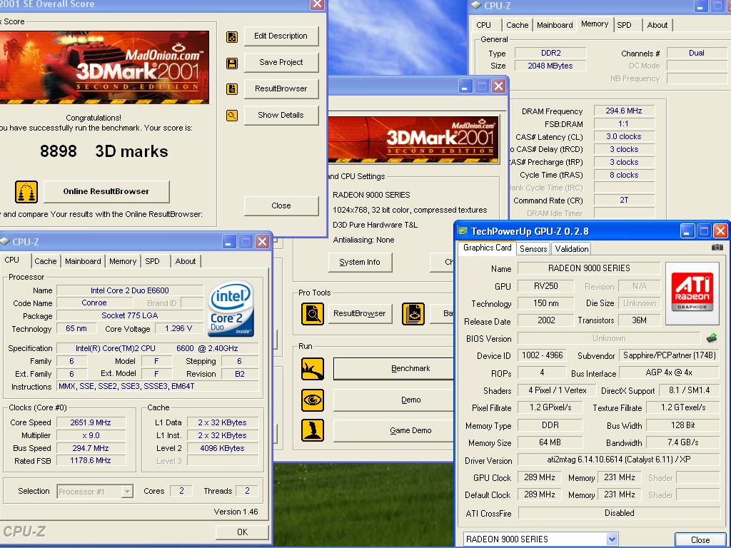Open the Processor #1 selection dropdown
The image size is (731, 548).
coord(127,492)
